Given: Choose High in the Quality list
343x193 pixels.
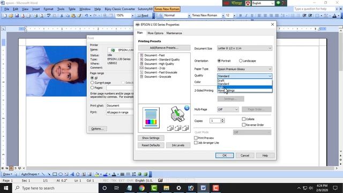Looking at the screenshot, I should [244, 87].
